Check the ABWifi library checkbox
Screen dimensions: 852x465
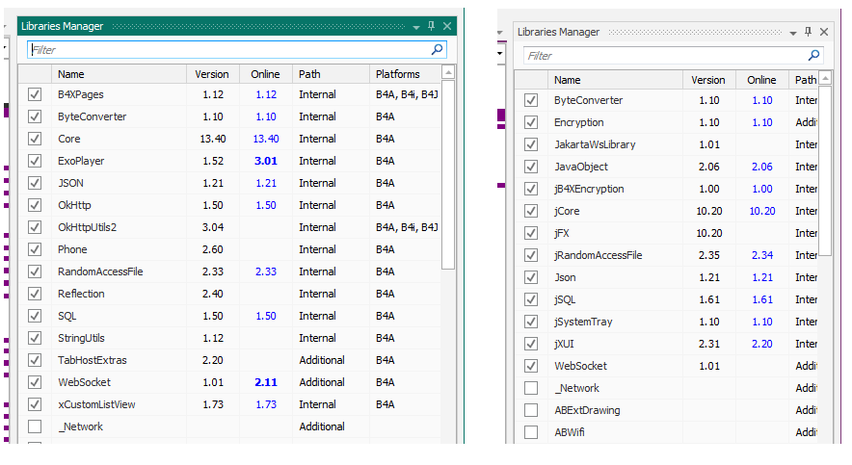pos(531,432)
